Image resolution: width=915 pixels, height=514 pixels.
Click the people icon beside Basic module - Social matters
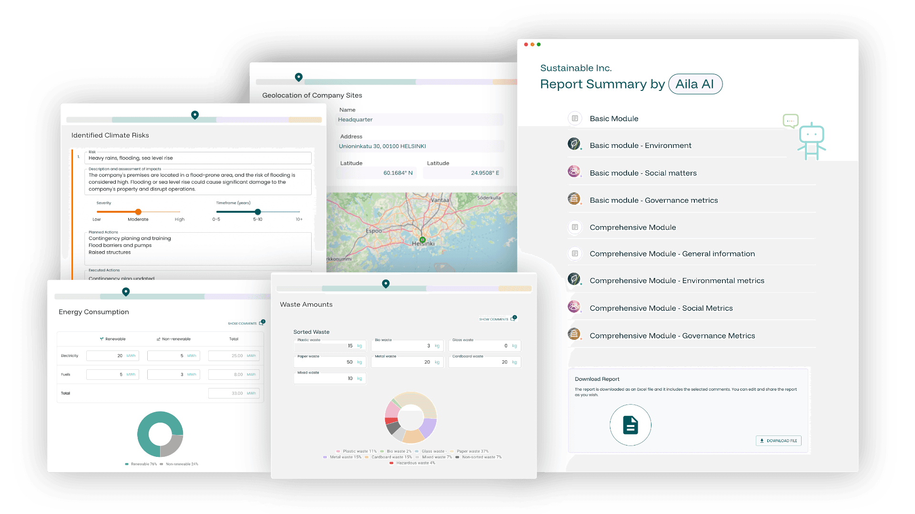pyautogui.click(x=574, y=171)
